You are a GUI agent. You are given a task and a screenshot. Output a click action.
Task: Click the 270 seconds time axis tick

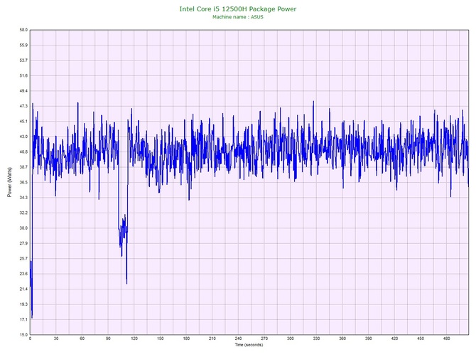click(264, 339)
